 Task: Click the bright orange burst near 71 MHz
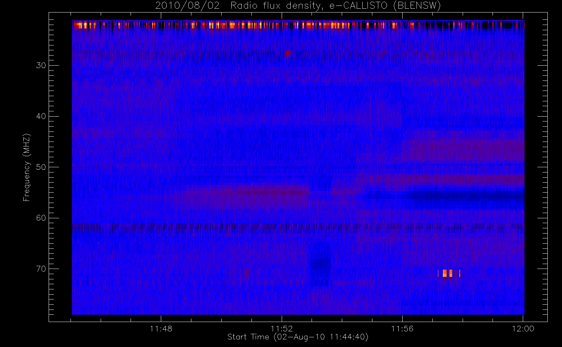point(451,273)
